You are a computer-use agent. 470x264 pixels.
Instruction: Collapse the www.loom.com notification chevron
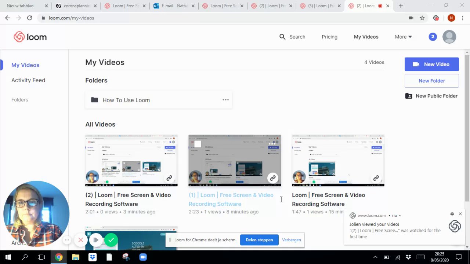(399, 216)
